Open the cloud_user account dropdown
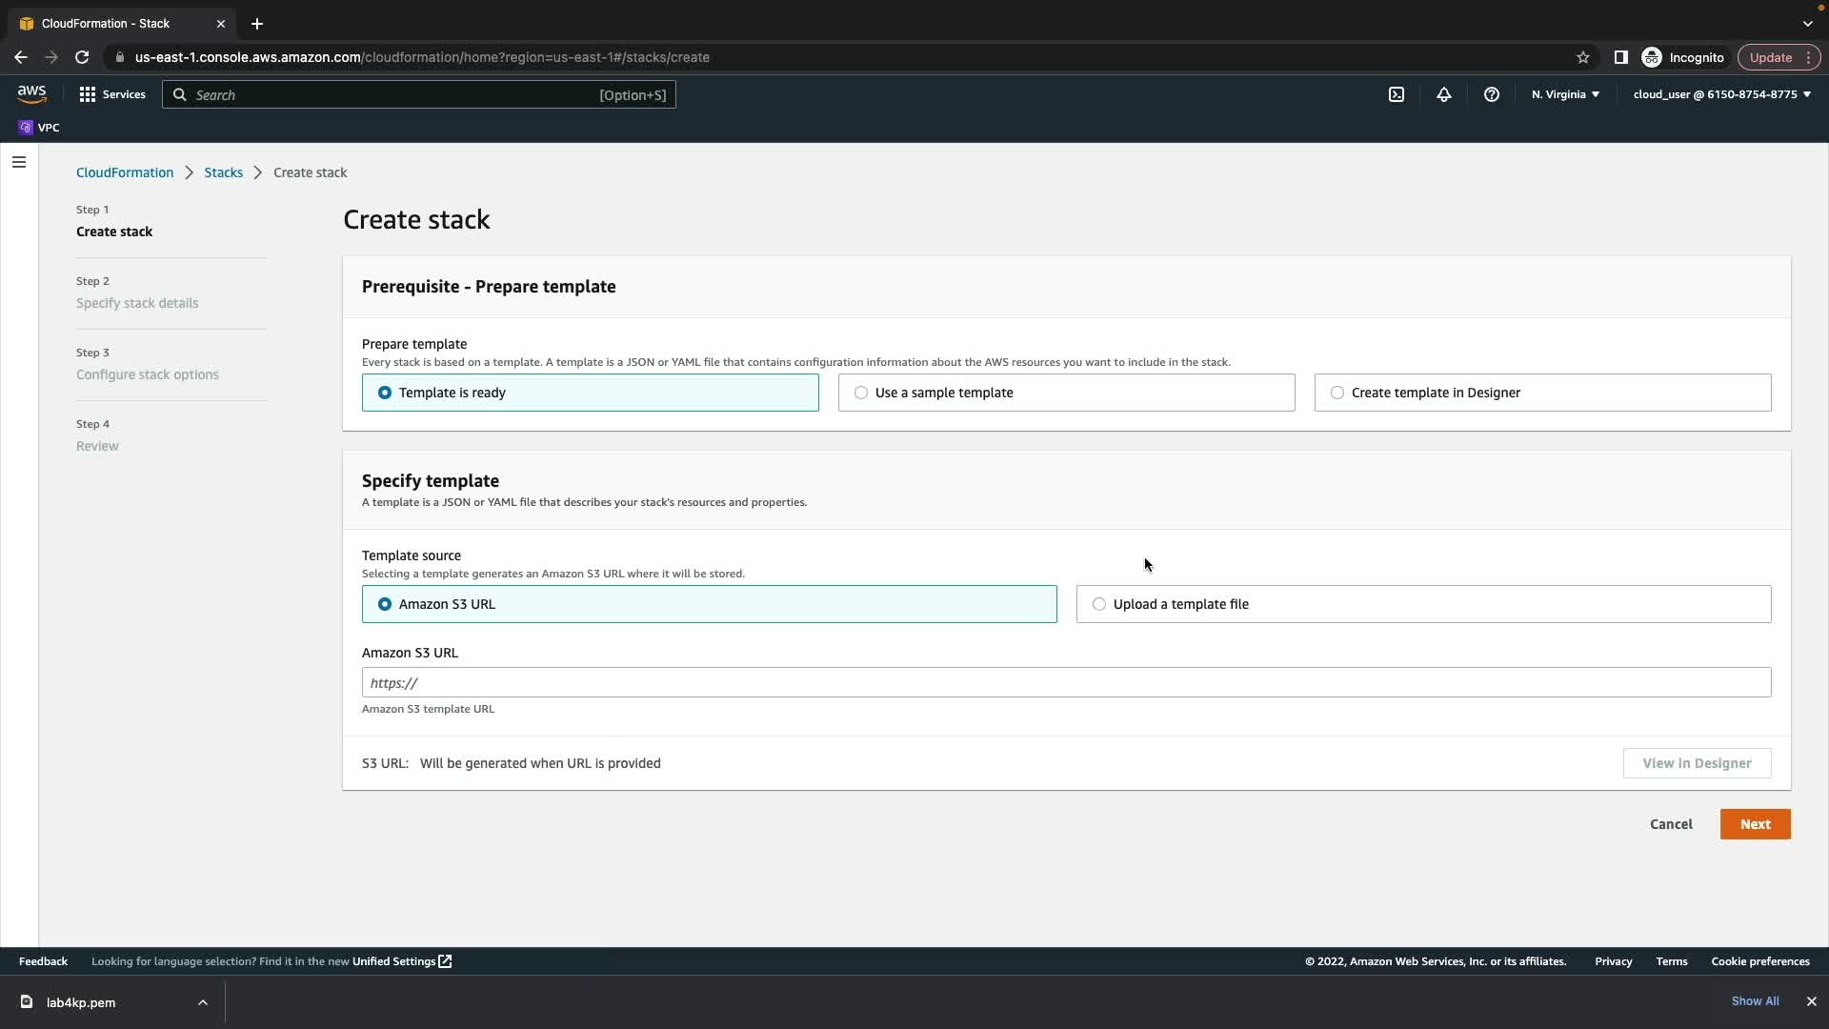 [1720, 94]
